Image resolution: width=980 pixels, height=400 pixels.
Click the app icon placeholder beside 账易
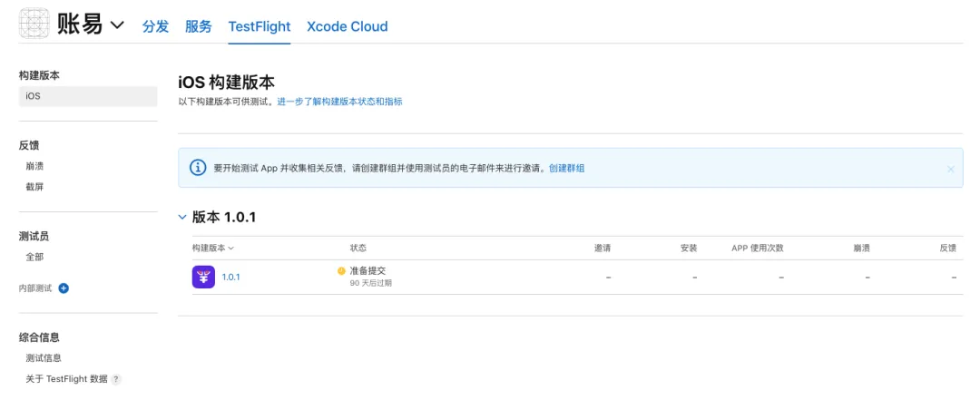pyautogui.click(x=34, y=24)
